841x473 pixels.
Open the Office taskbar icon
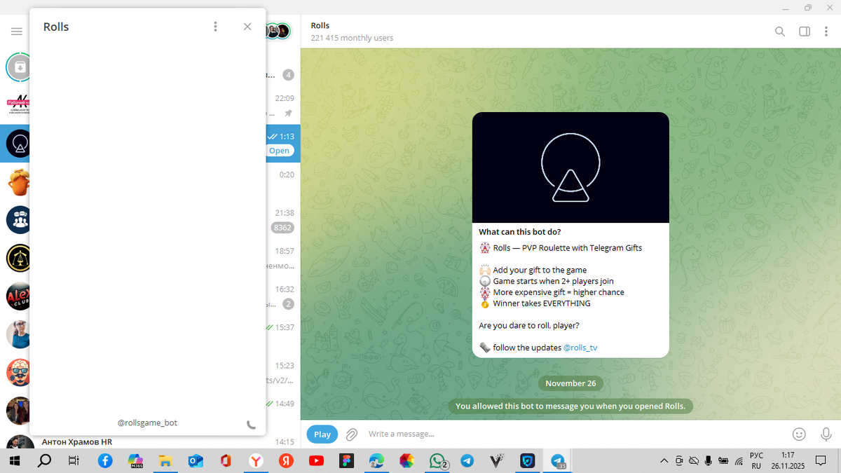pos(225,461)
